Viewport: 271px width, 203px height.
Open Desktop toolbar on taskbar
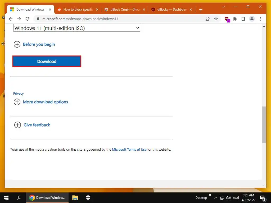coord(201,198)
